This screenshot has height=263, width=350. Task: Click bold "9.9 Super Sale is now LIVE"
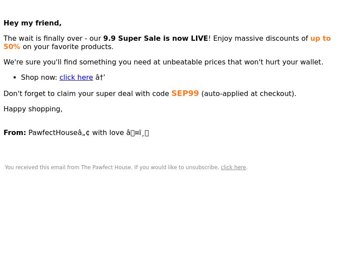coord(156,38)
